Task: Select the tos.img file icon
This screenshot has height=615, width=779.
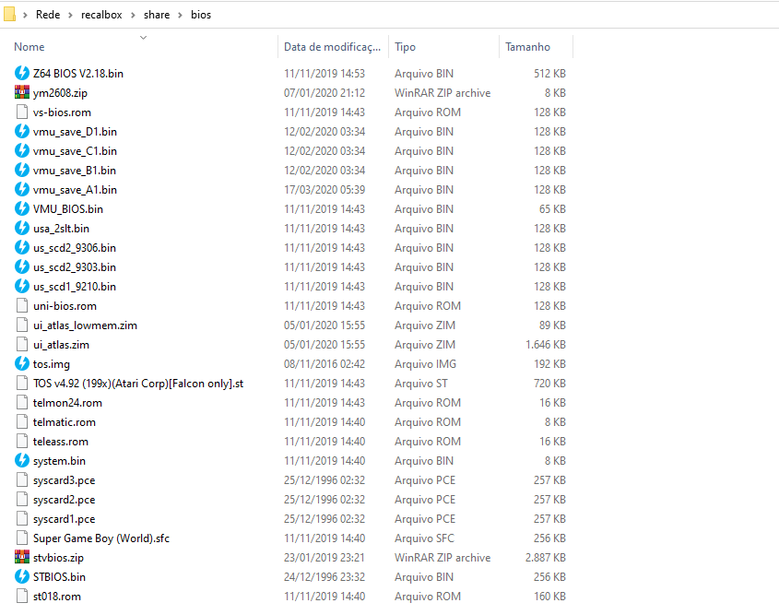Action: pyautogui.click(x=22, y=363)
